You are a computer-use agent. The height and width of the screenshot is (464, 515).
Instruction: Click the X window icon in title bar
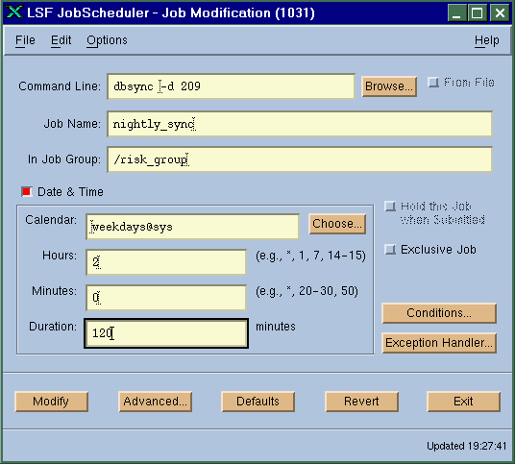14,12
